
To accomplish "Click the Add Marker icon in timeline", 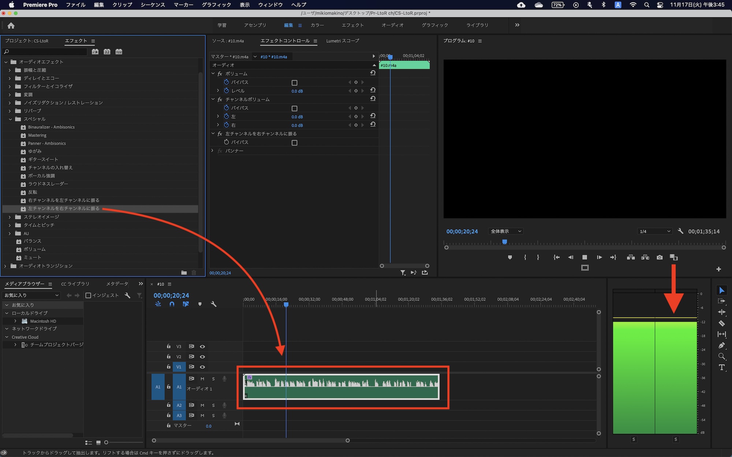I will [x=200, y=304].
